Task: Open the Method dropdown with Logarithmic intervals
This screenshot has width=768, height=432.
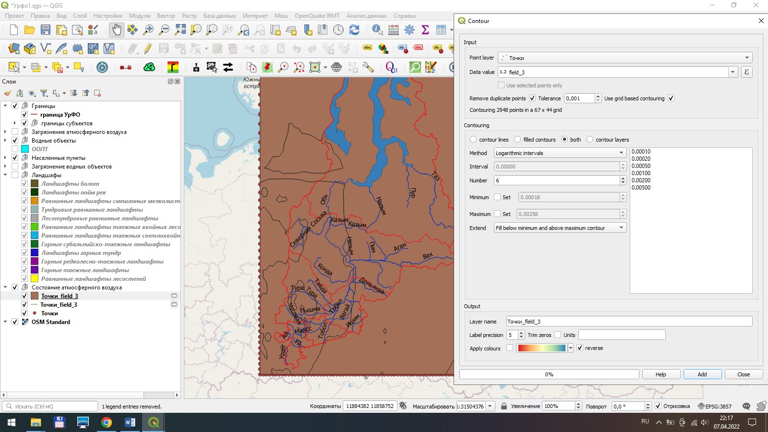Action: pos(560,153)
